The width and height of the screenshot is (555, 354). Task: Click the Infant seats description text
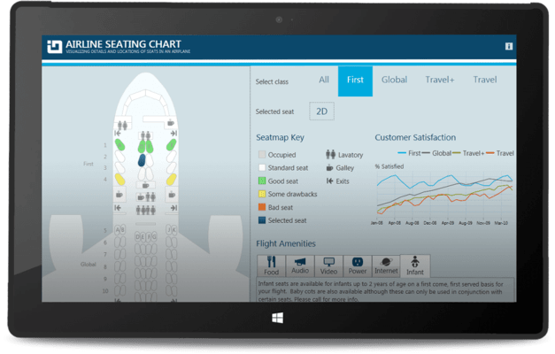click(381, 291)
